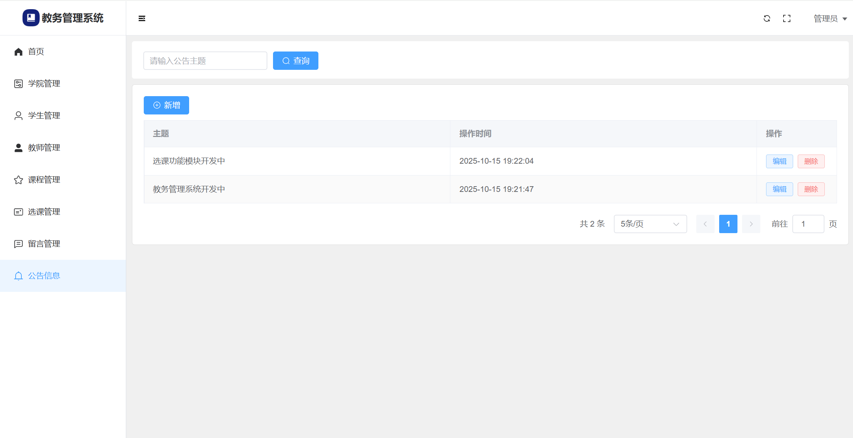
Task: Edit the 选课功能模块开发中 announcement
Action: [779, 161]
